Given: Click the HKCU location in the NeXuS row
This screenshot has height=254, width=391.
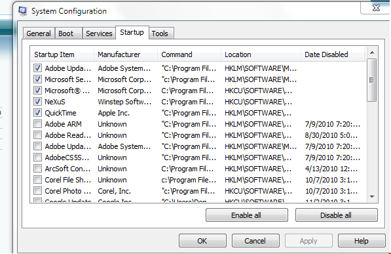Looking at the screenshot, I should pos(258,102).
